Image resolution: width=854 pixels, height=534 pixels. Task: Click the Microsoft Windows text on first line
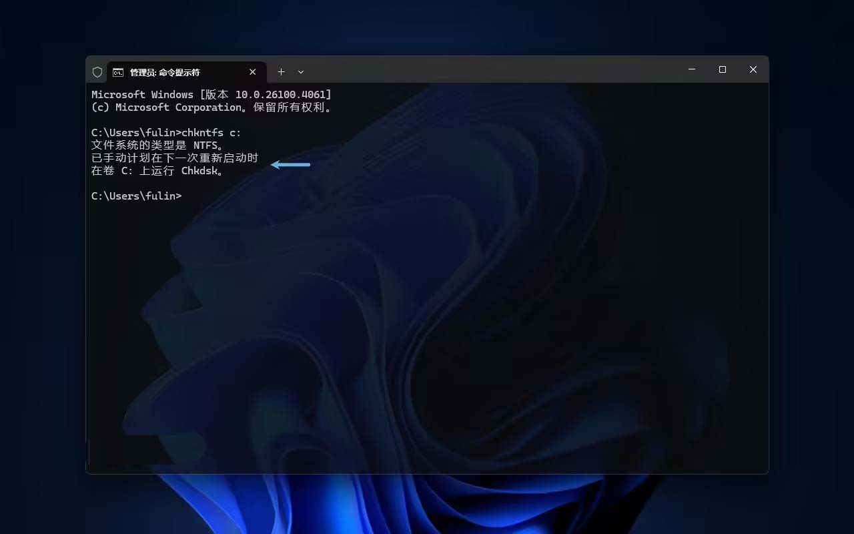pos(142,95)
